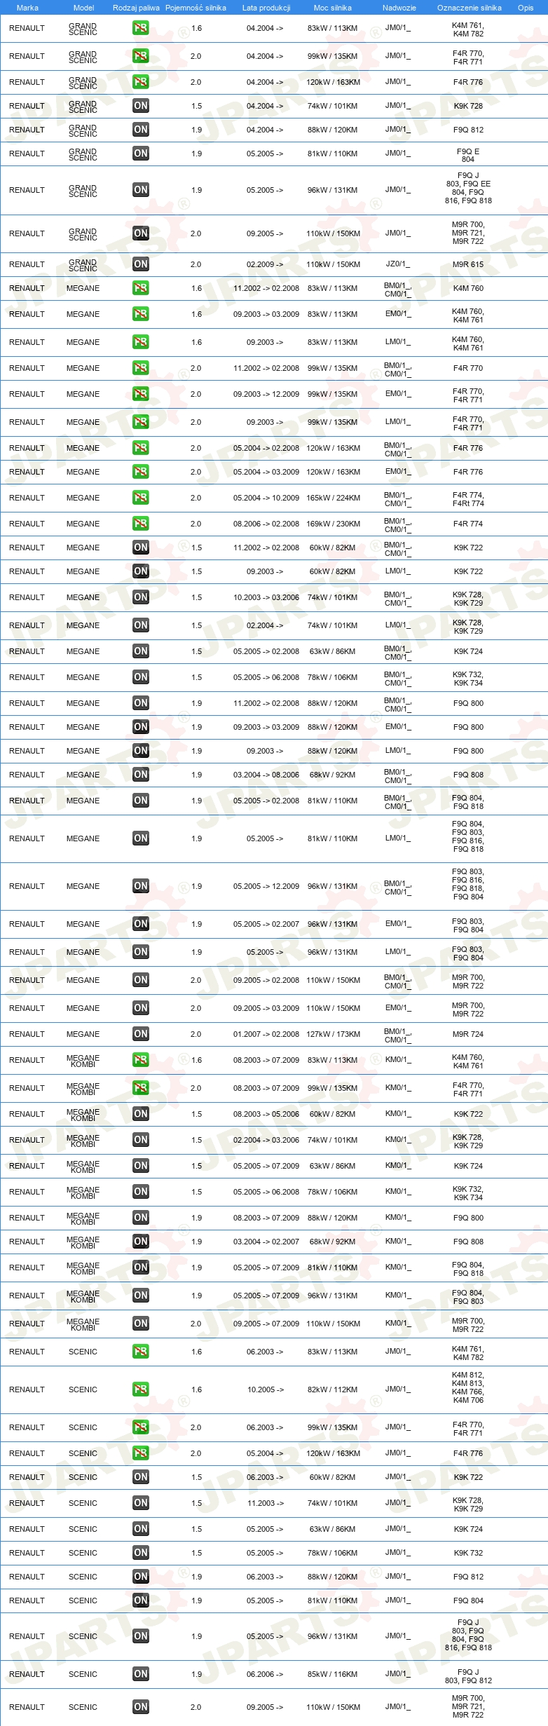
Task: Select the Rodzaj paliwa column header
Action: 136,8
